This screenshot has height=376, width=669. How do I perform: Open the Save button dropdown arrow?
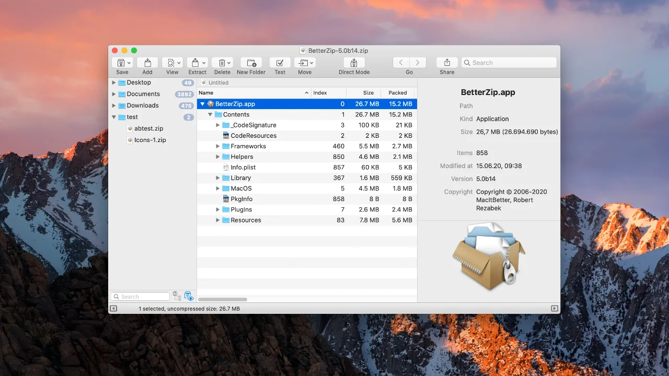[x=129, y=63]
